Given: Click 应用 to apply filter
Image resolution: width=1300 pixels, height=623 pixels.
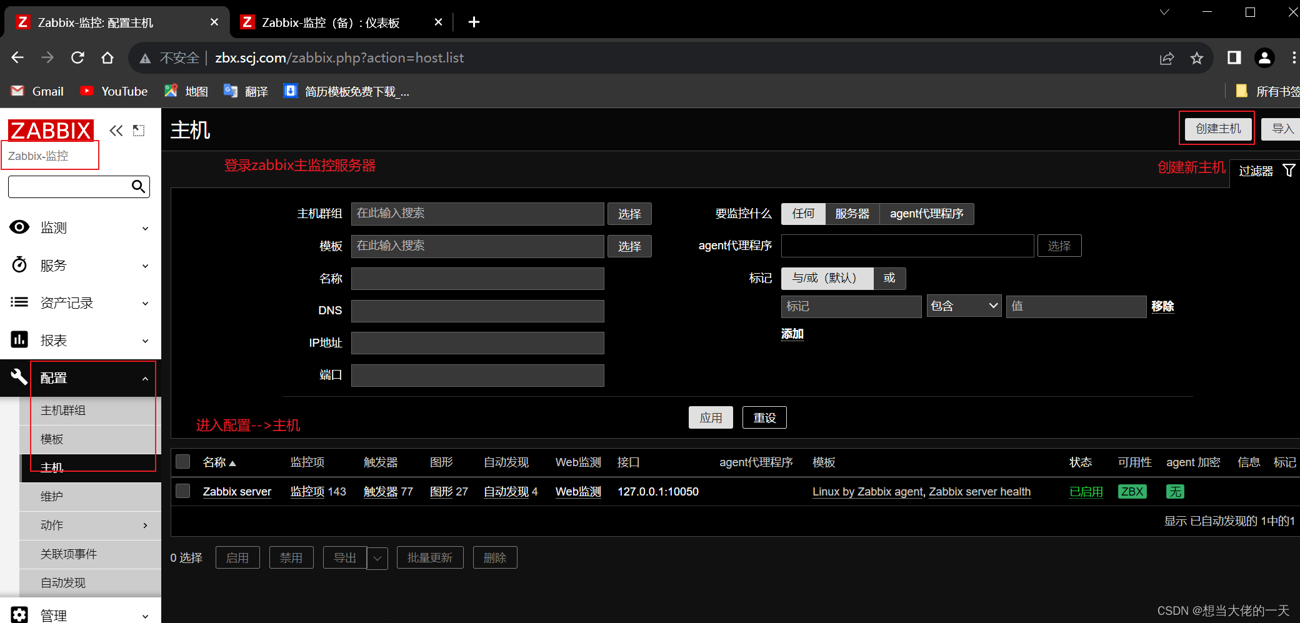Looking at the screenshot, I should (711, 417).
